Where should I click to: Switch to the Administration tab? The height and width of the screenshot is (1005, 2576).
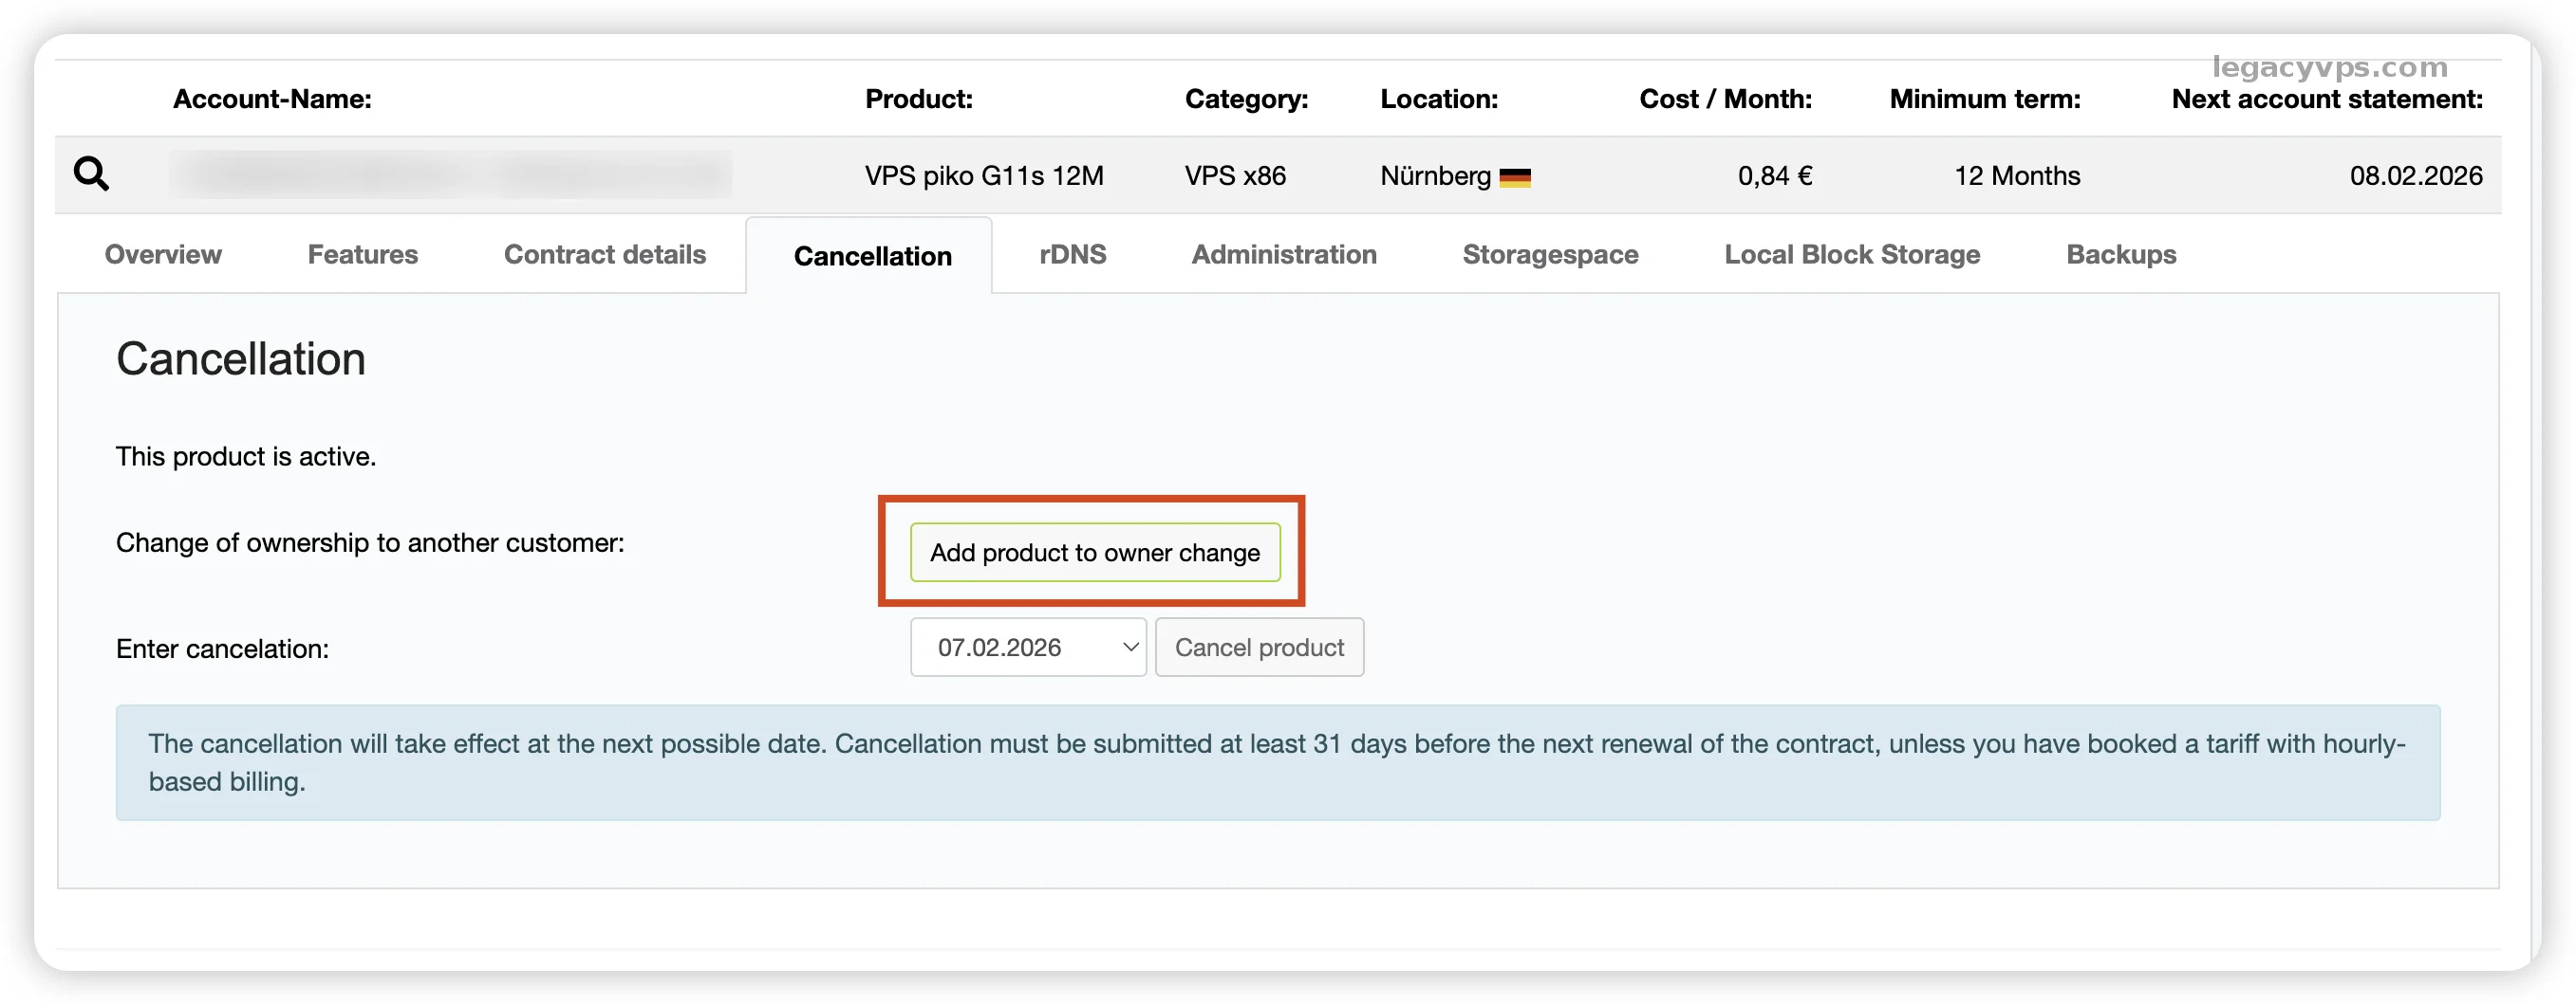tap(1283, 255)
